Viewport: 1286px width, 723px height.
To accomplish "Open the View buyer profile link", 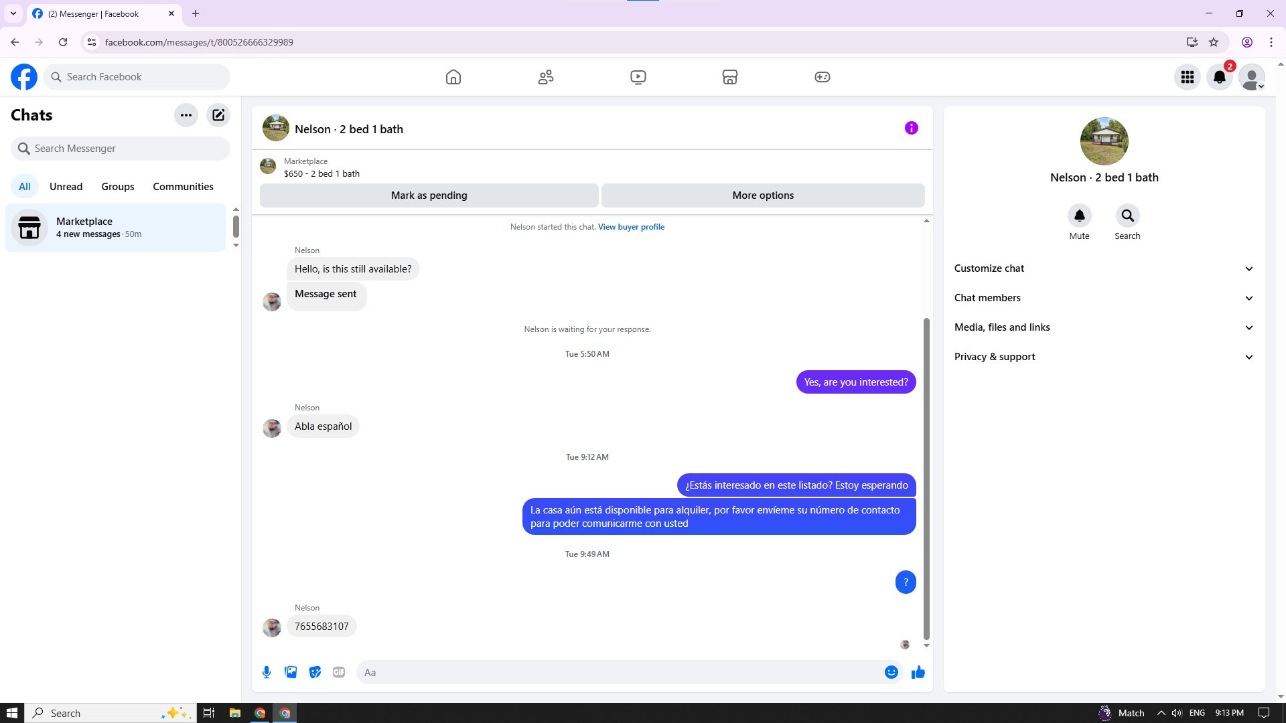I will coord(631,227).
